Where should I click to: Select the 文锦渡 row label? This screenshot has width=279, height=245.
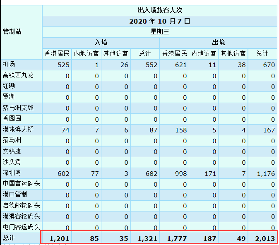[x=12, y=151]
